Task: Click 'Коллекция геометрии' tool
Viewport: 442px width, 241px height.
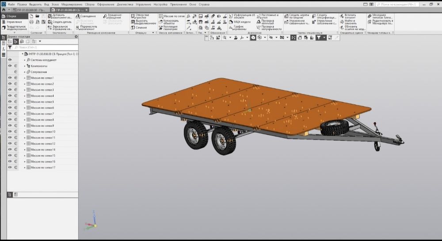Action: pyautogui.click(x=168, y=27)
